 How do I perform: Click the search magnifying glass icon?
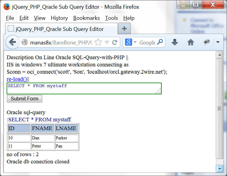point(160,42)
